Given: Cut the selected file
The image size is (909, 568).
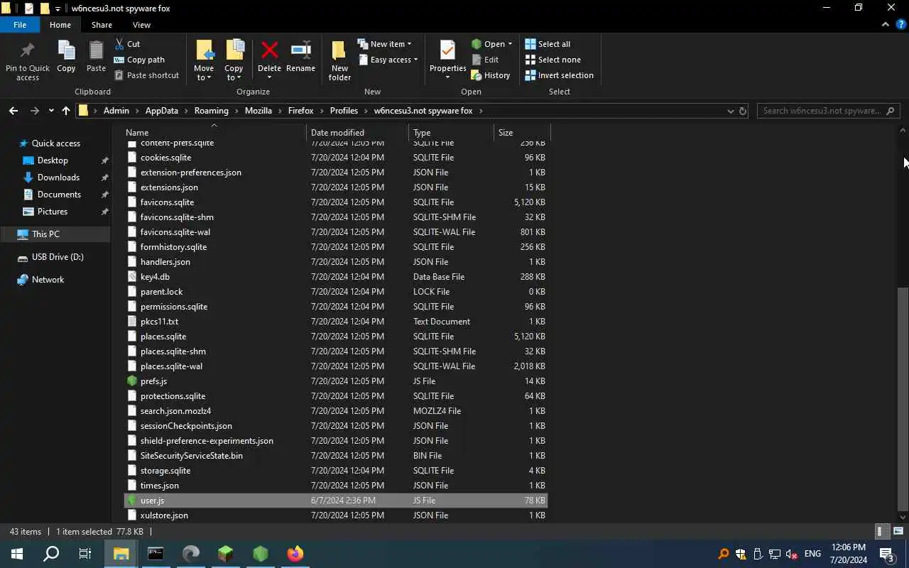Looking at the screenshot, I should [127, 44].
